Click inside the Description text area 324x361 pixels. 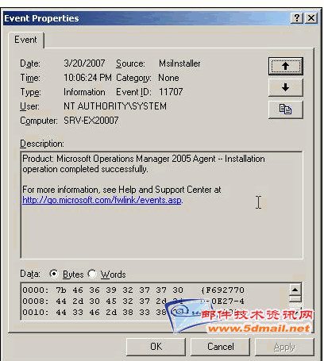click(x=161, y=205)
